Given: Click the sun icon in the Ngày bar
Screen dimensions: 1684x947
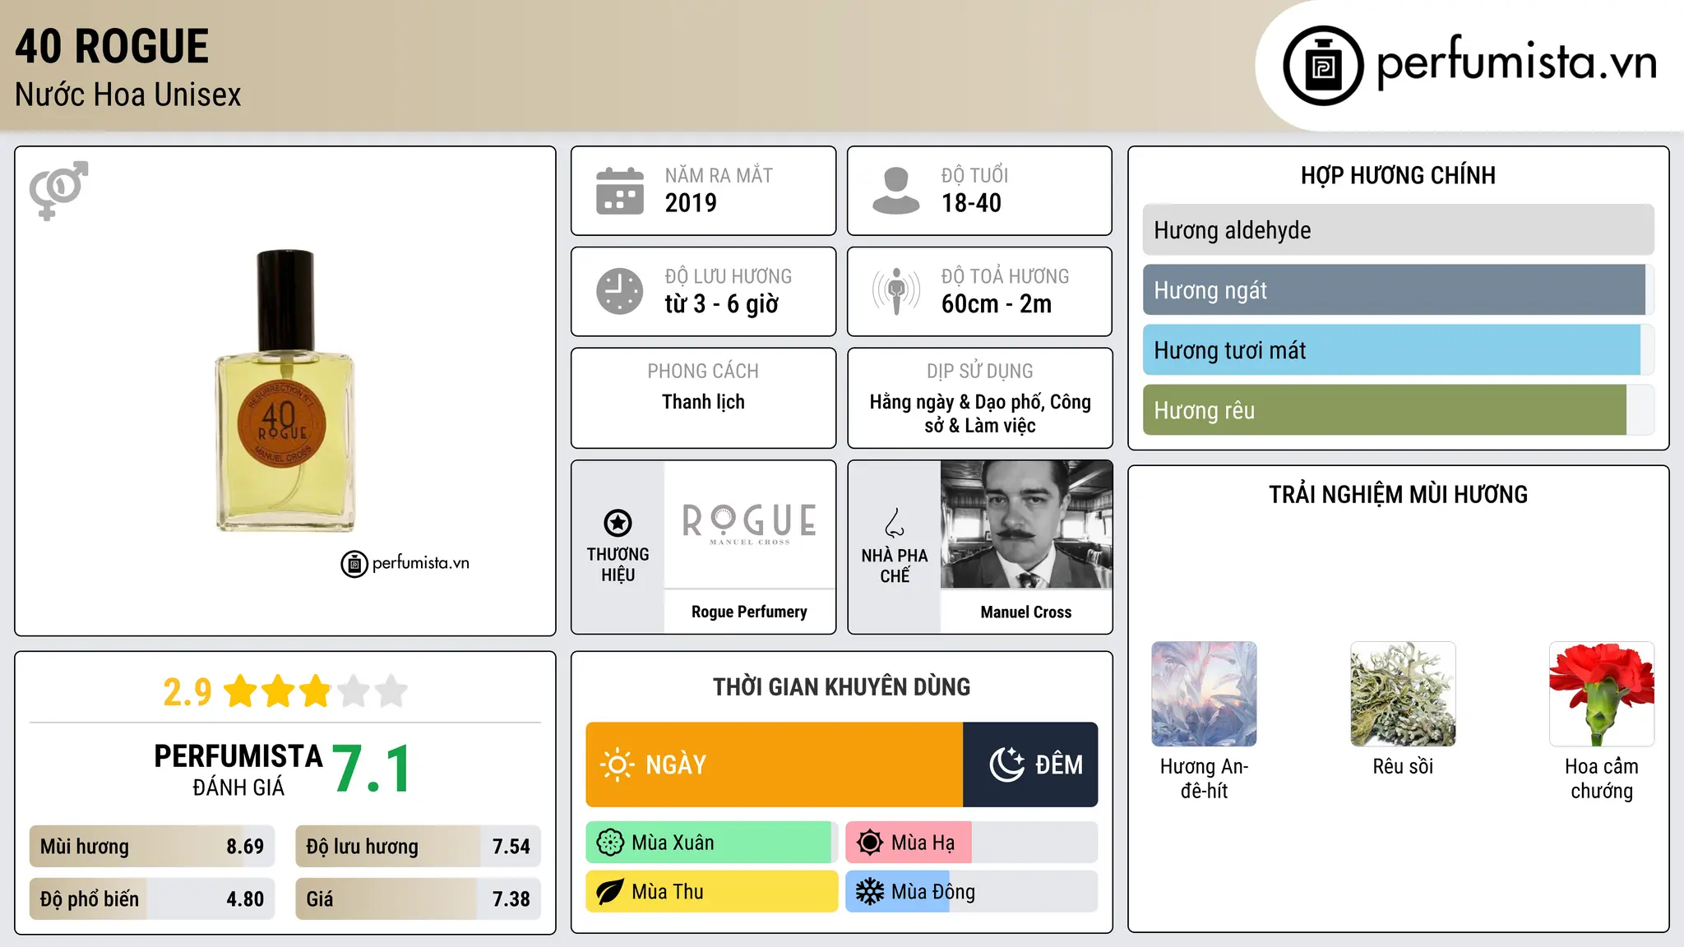Looking at the screenshot, I should click(x=617, y=765).
